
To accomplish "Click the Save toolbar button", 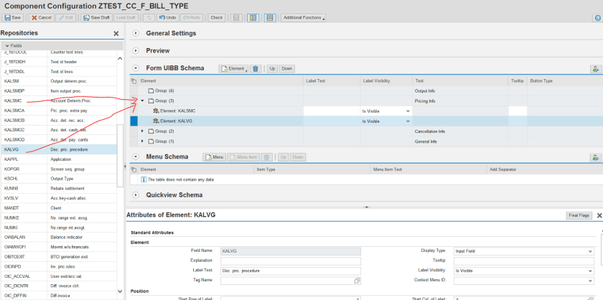I will coord(13,17).
